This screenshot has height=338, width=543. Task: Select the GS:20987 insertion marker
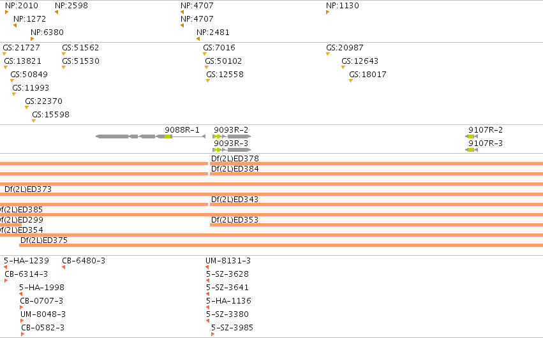(x=328, y=54)
